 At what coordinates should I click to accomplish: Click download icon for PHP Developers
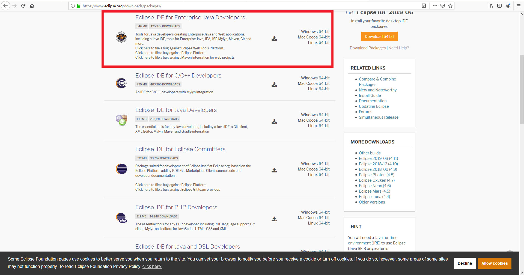coord(274,219)
